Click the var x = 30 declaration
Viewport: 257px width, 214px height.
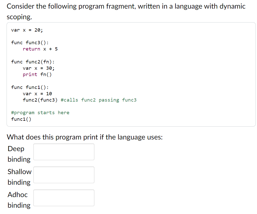pyautogui.click(x=38, y=68)
